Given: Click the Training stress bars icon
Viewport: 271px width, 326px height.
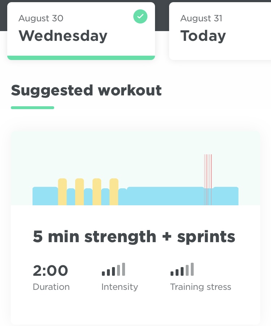Looking at the screenshot, I should click(182, 270).
